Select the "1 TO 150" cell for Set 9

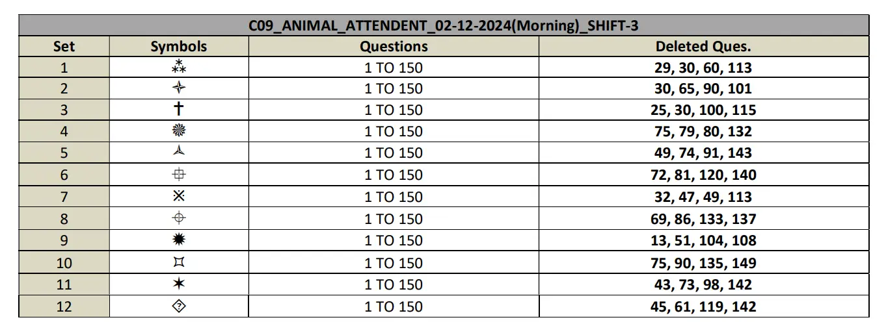tap(394, 240)
